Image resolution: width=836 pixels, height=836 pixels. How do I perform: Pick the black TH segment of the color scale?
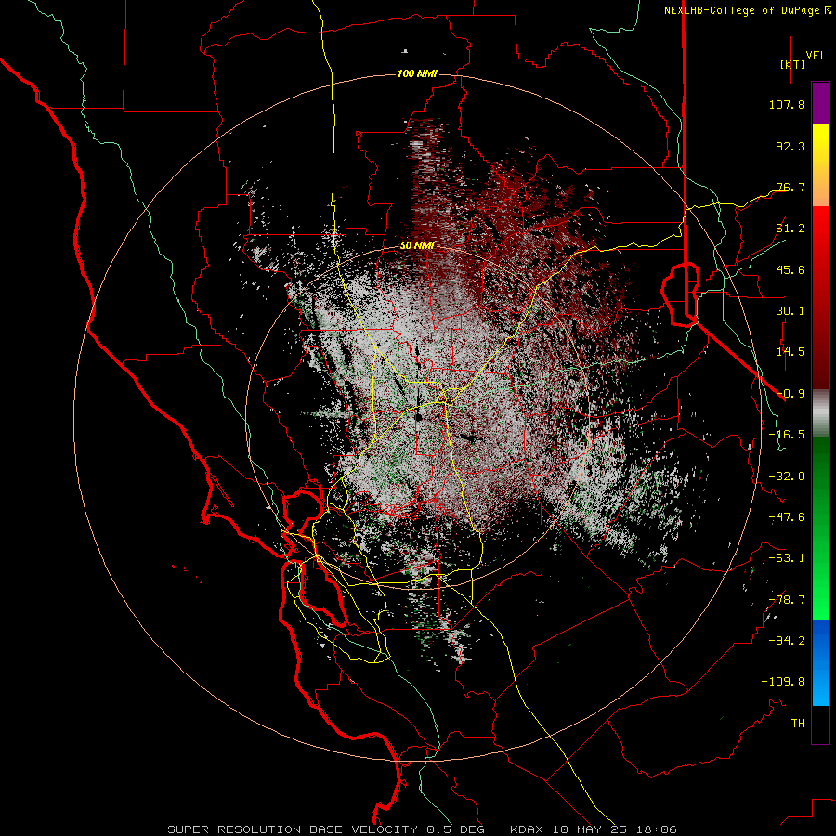pyautogui.click(x=820, y=724)
